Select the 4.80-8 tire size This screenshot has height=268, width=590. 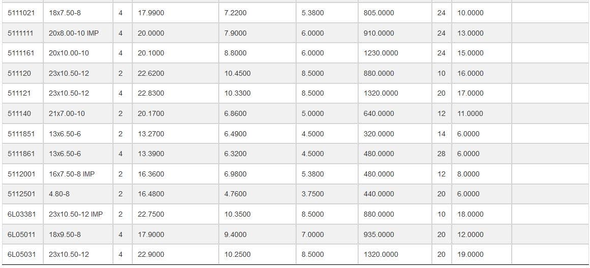(x=59, y=194)
